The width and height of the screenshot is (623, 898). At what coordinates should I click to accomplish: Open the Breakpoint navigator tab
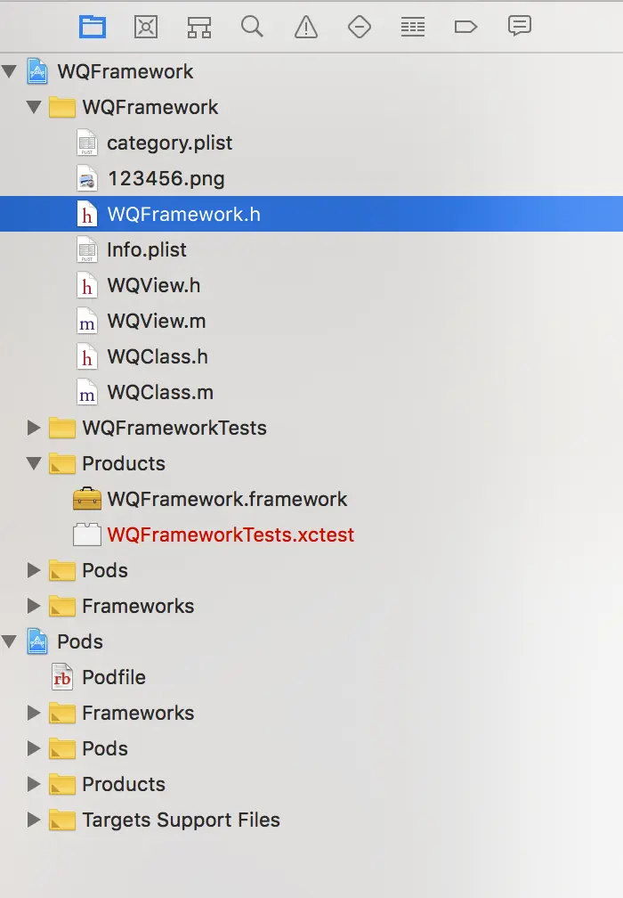click(x=465, y=27)
